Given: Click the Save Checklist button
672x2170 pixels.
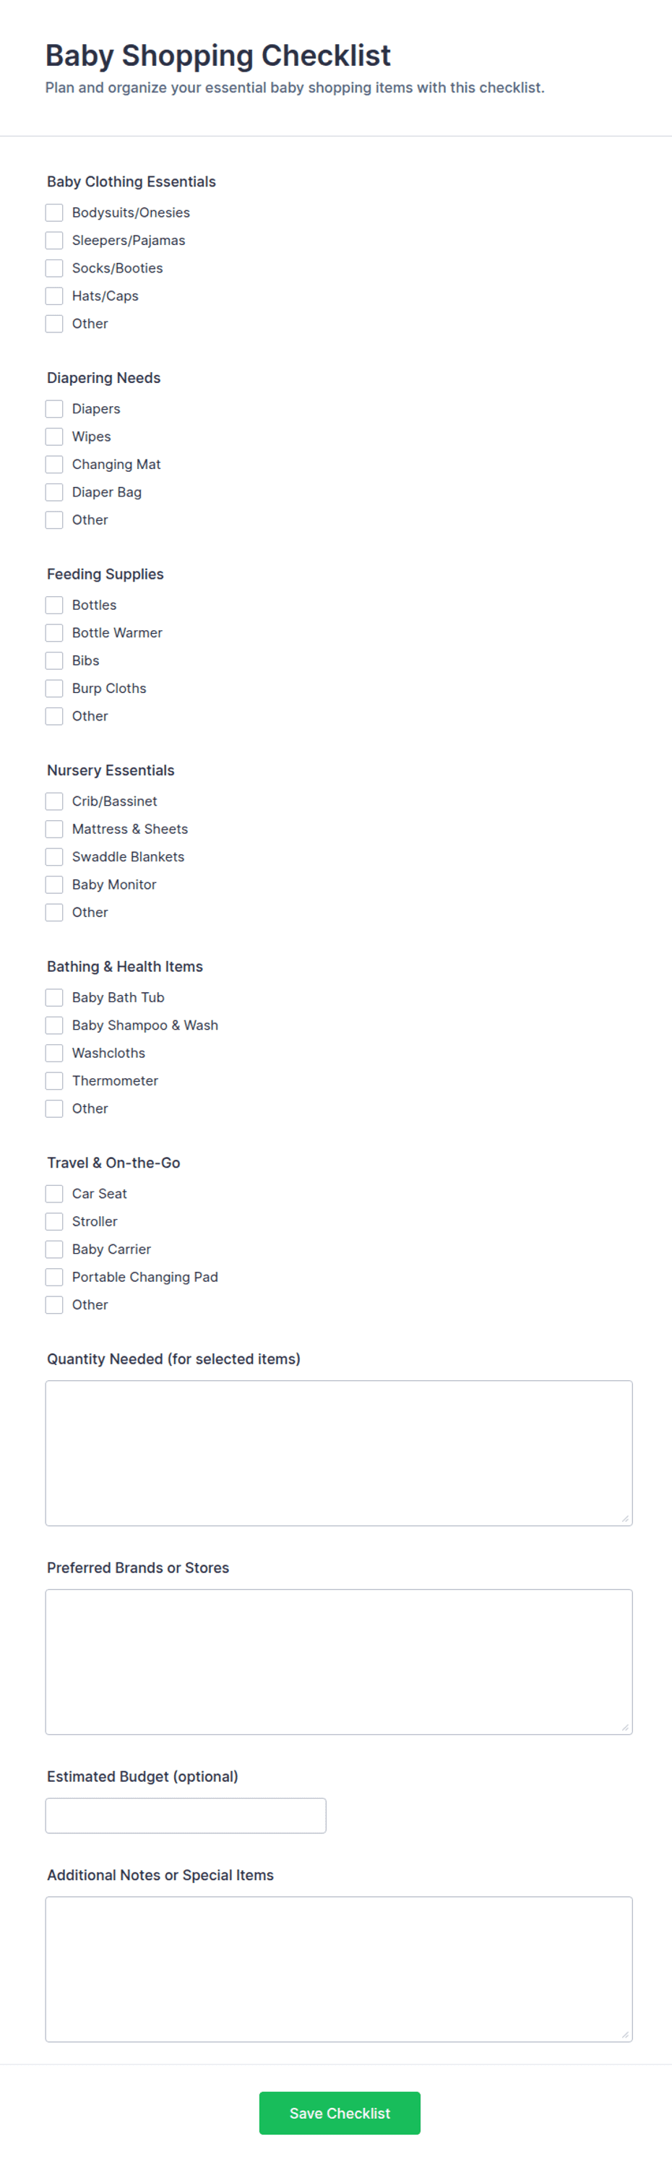Looking at the screenshot, I should coord(340,2113).
